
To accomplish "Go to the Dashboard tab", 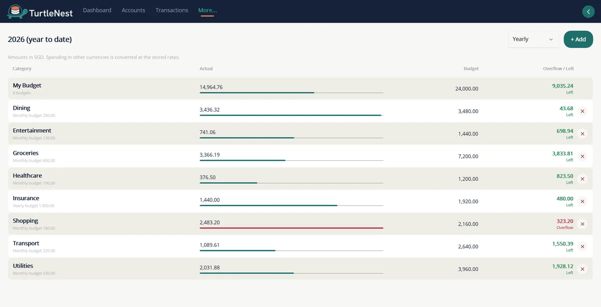I will [x=97, y=10].
